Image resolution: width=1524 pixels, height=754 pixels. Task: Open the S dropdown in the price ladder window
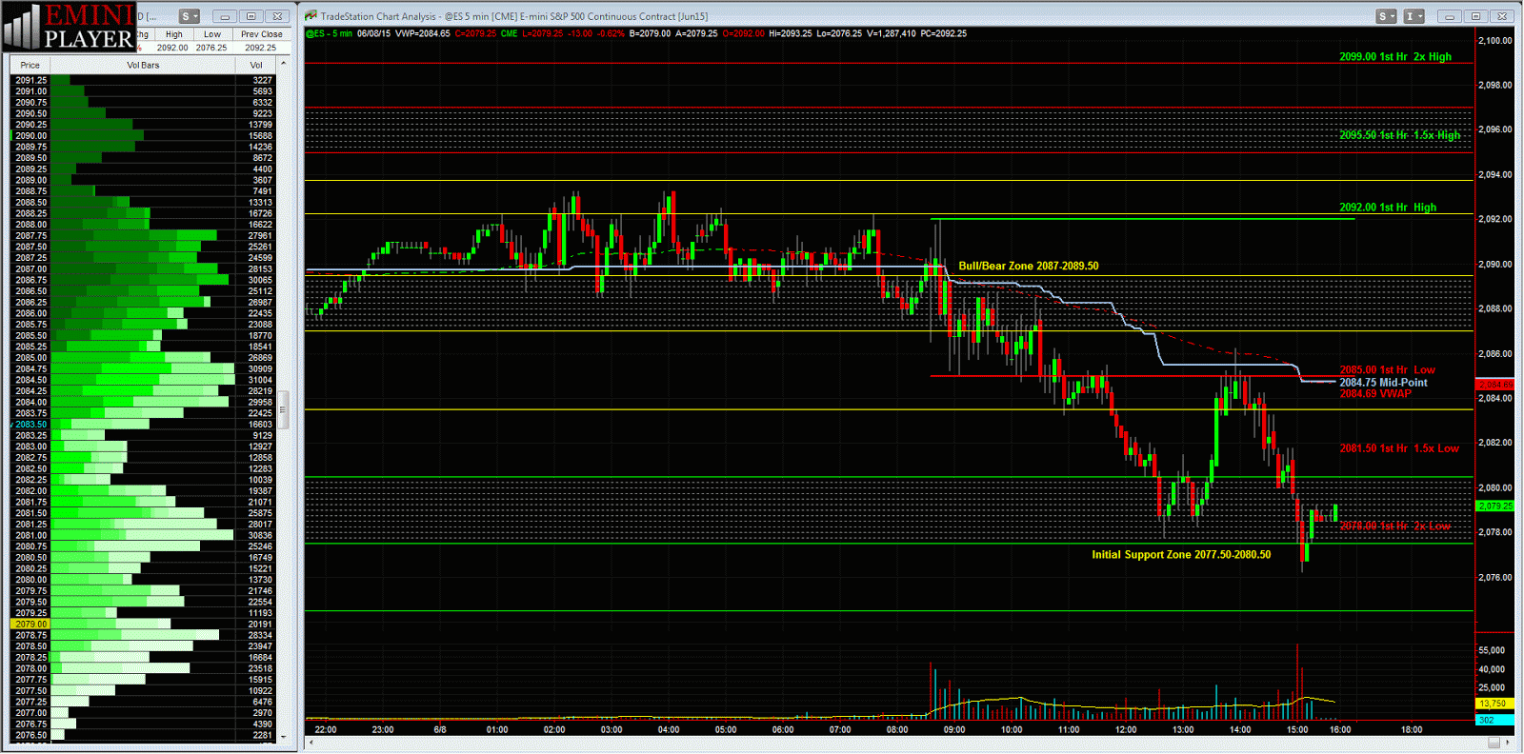[x=190, y=16]
